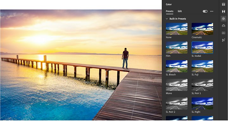The width and height of the screenshot is (228, 121).
Task: Switch to the Presets tab
Action: pos(169,11)
